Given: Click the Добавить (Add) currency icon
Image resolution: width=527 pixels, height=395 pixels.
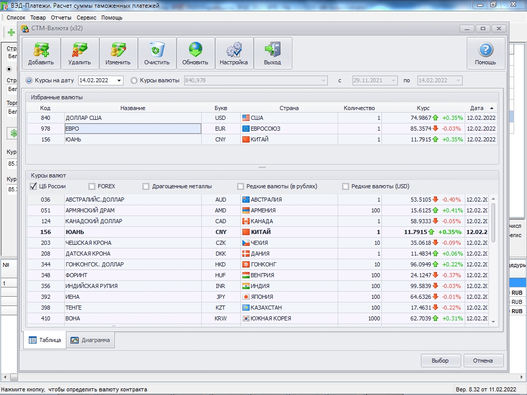Looking at the screenshot, I should [41, 50].
